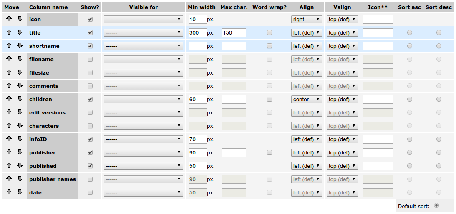The width and height of the screenshot is (456, 214).
Task: Toggle word wrap for title column
Action: pyautogui.click(x=270, y=33)
